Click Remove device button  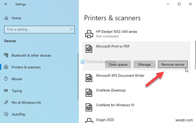173,64
